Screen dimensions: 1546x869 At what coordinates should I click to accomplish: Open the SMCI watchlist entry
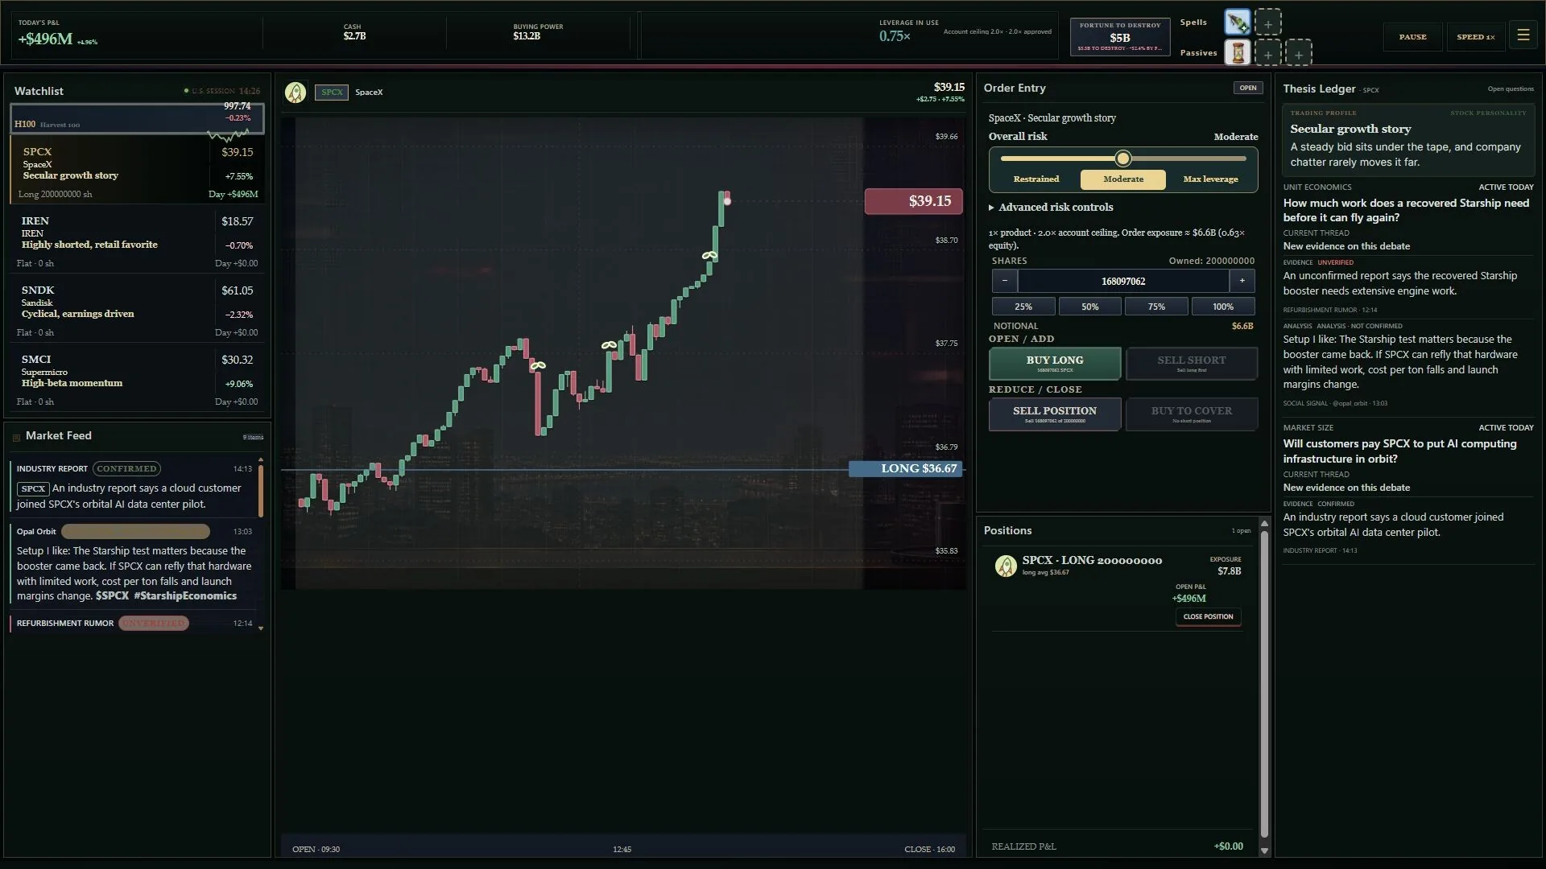[x=137, y=379]
